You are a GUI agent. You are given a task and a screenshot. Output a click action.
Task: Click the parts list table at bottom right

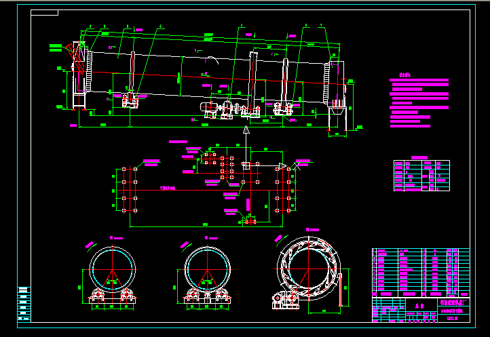[x=420, y=271]
